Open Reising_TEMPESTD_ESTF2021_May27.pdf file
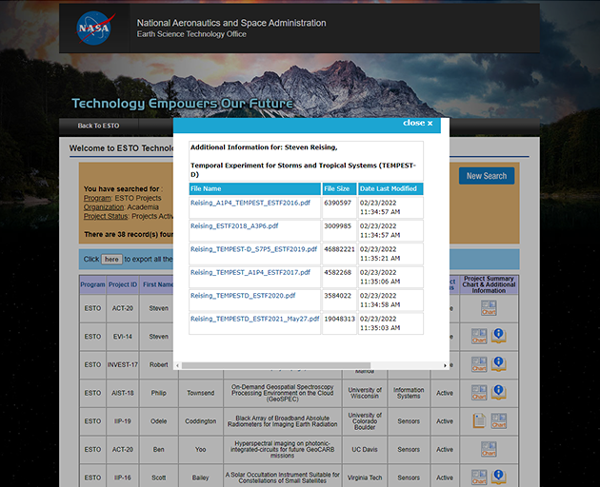600x487 pixels. click(x=255, y=319)
